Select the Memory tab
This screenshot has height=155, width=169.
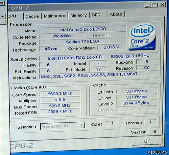78,15
